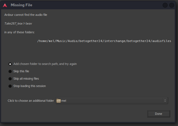The width and height of the screenshot is (178, 126).
Task: Click the 'Missing File' window title
Action: coord(21,5)
